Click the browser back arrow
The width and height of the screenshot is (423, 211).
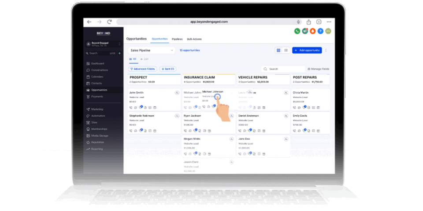point(89,22)
